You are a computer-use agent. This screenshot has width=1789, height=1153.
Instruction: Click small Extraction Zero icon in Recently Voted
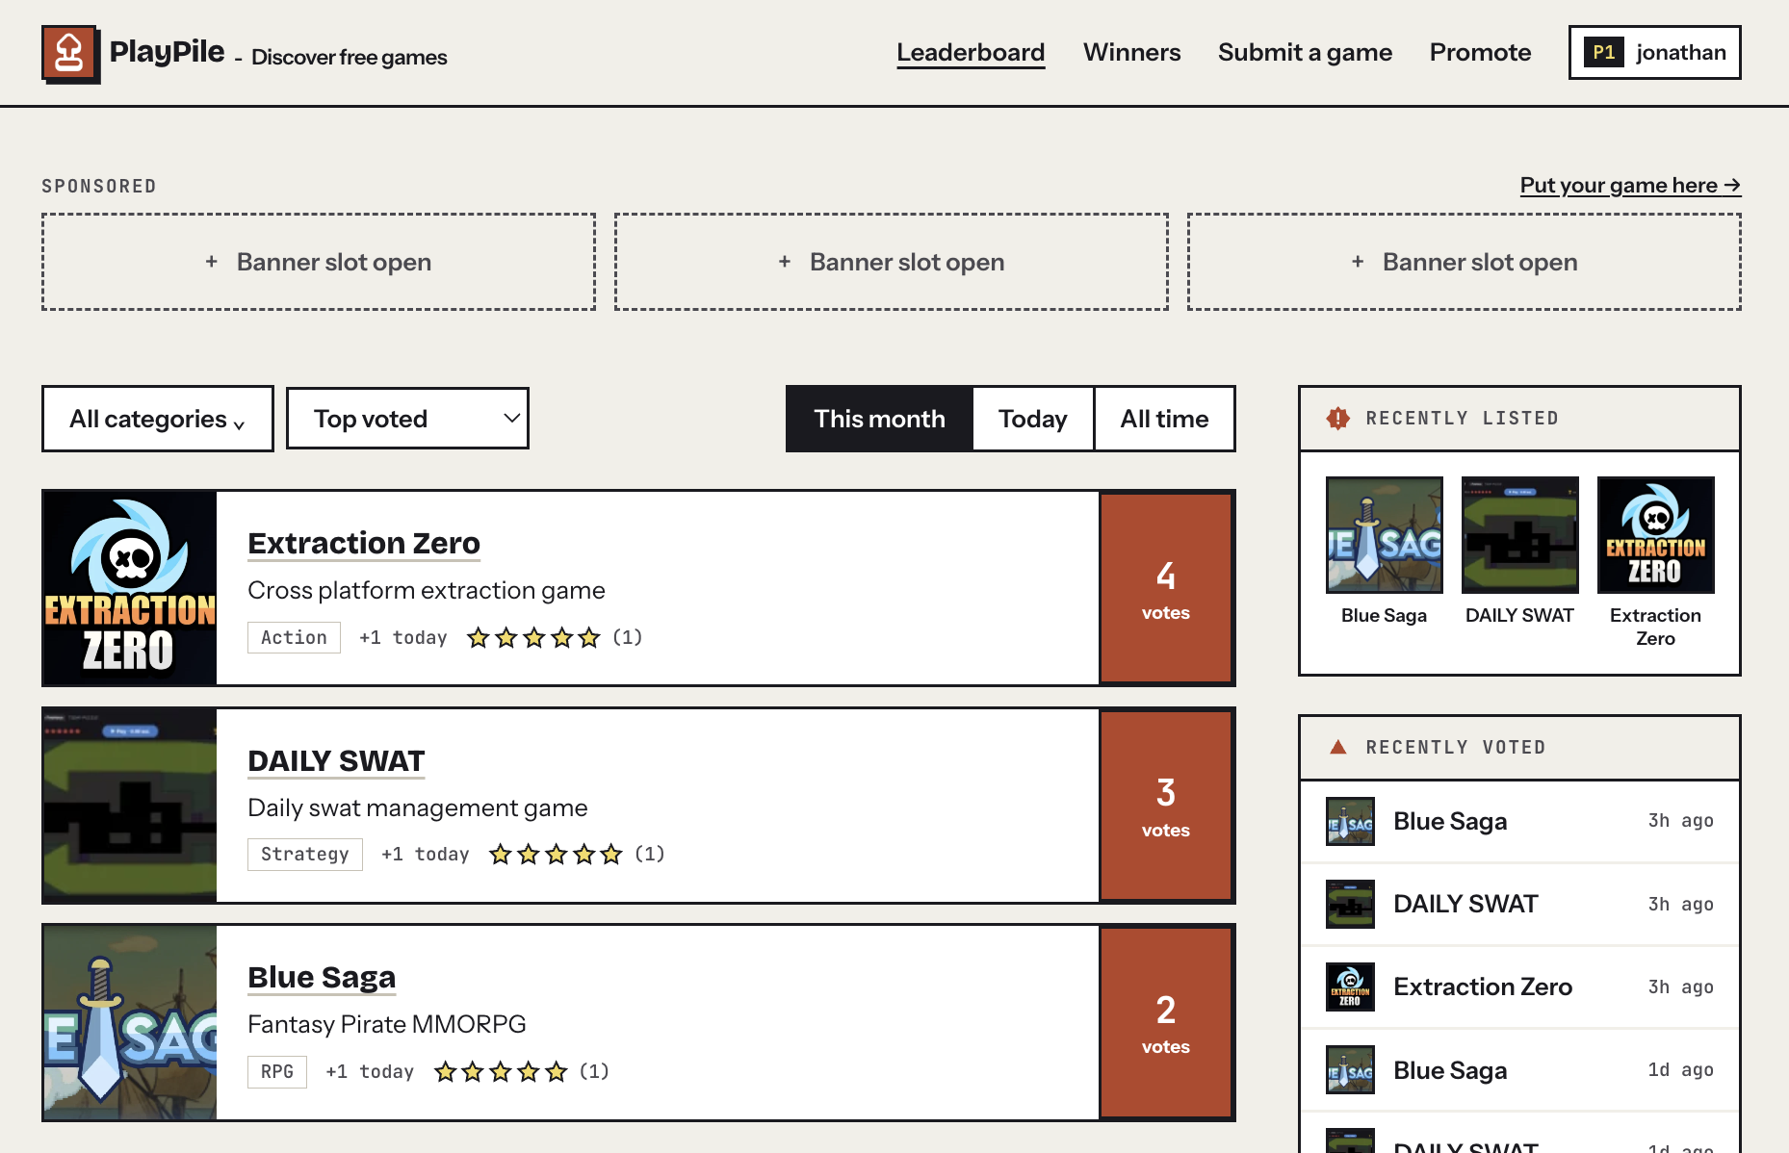pyautogui.click(x=1350, y=987)
